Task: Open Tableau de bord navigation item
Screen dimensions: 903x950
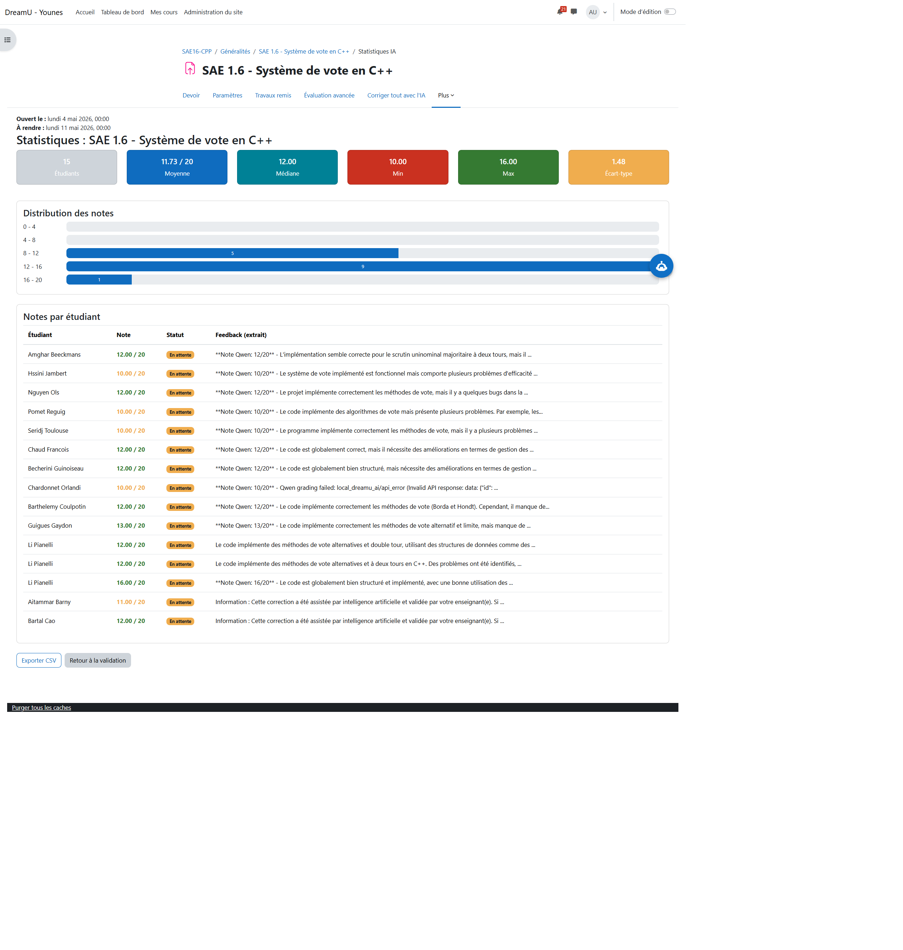Action: tap(122, 12)
